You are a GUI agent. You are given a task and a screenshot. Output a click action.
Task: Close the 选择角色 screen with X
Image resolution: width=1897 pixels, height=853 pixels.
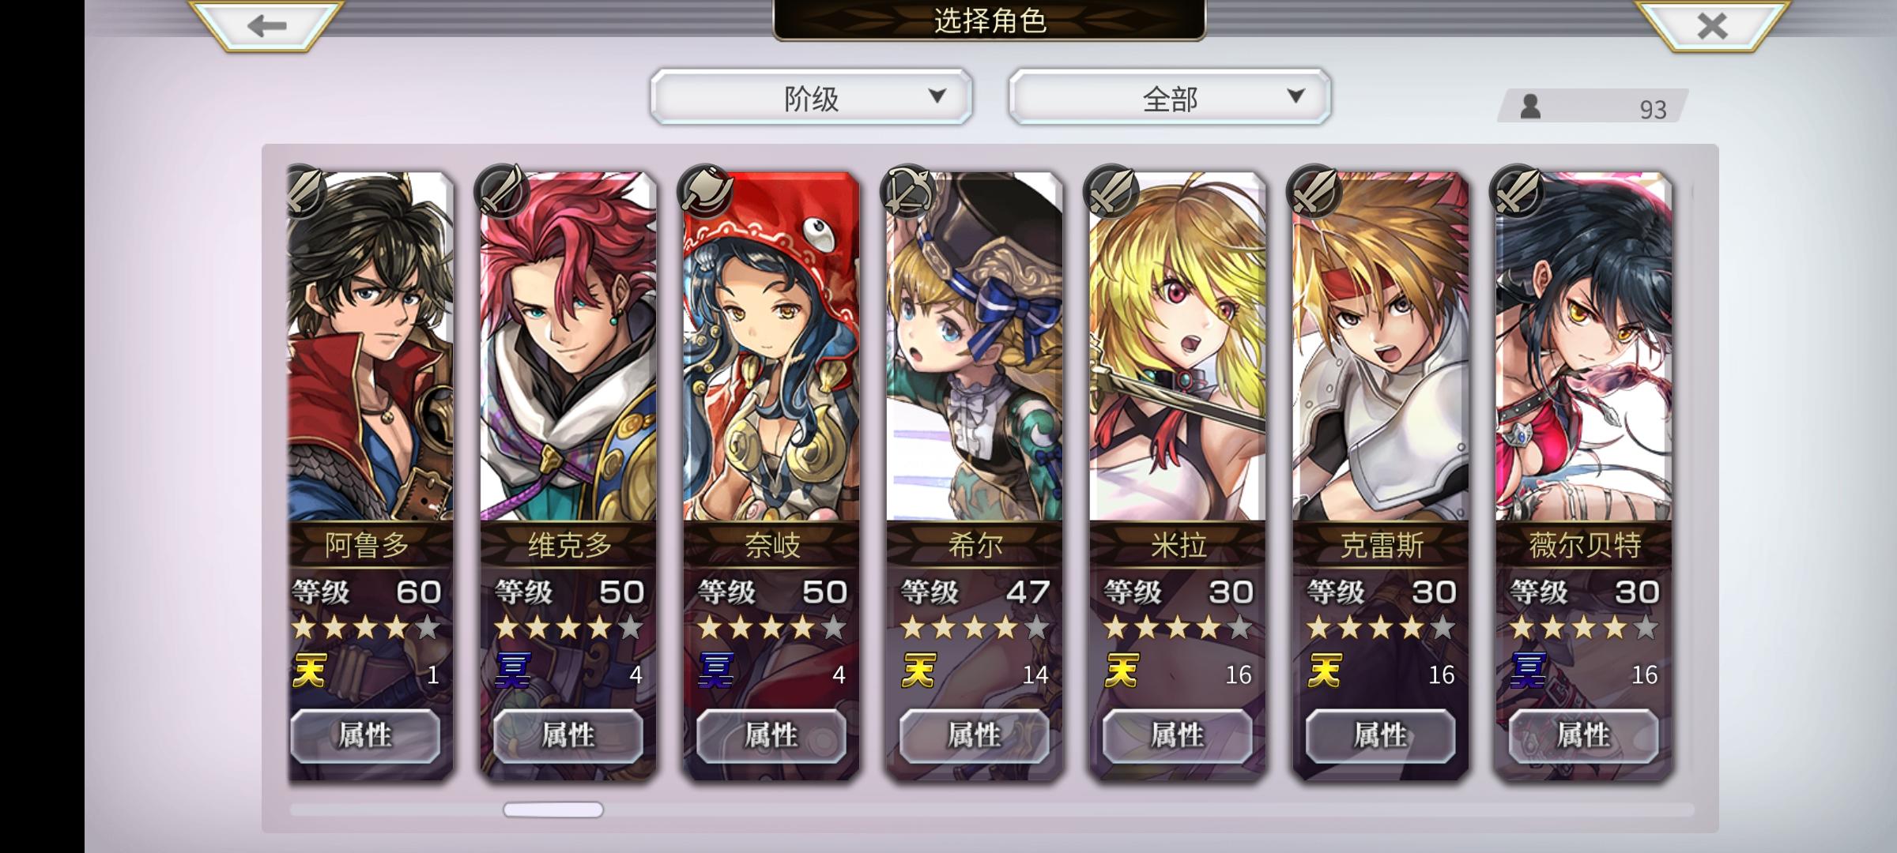(1712, 25)
